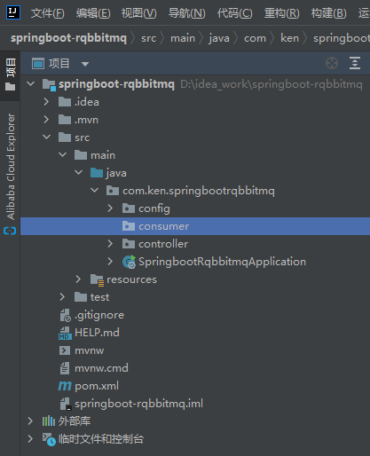Click the ken breadcrumb
370x456 pixels.
click(x=289, y=38)
